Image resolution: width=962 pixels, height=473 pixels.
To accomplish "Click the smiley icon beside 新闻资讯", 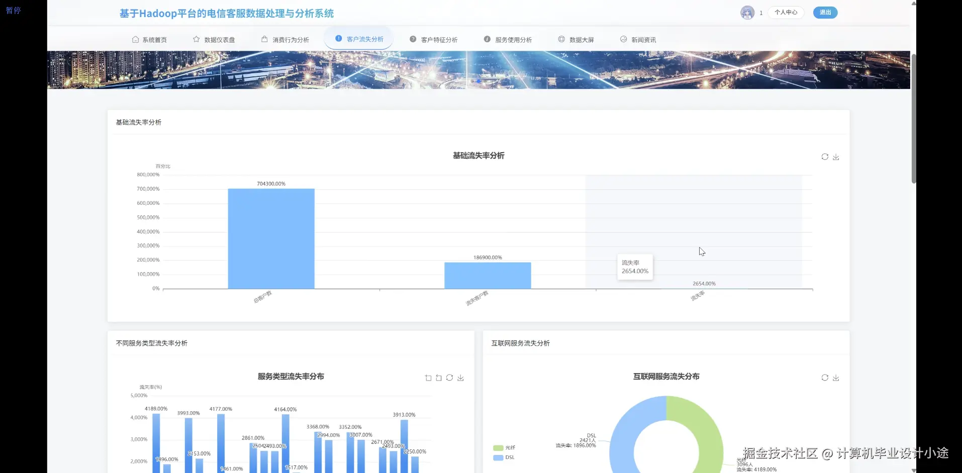I will [x=623, y=39].
